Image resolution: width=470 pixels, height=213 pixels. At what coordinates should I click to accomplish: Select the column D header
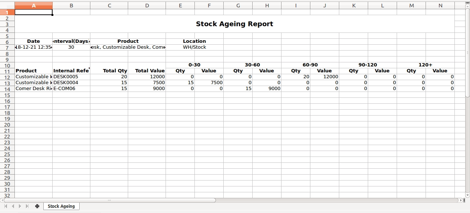click(147, 6)
